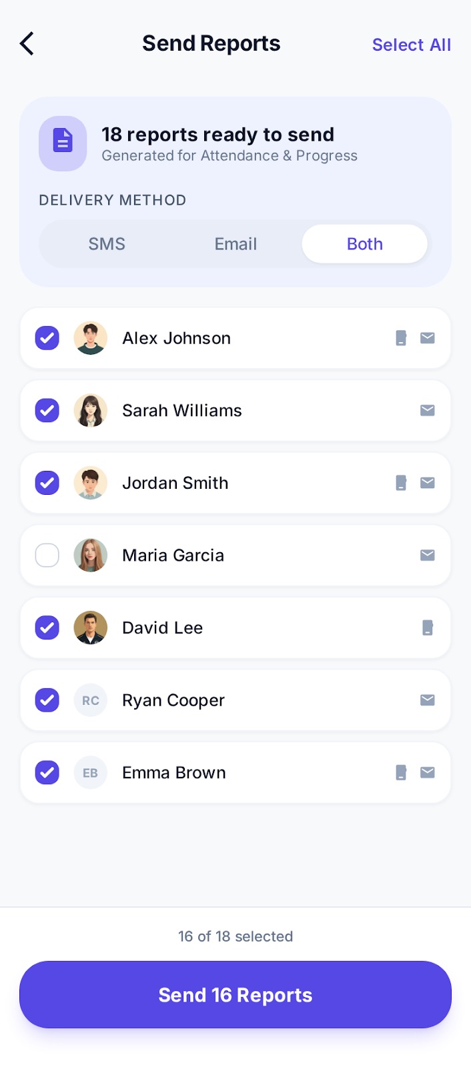Click the email icon beside Maria Garcia
Screen dimensions: 471x1067
coord(427,555)
